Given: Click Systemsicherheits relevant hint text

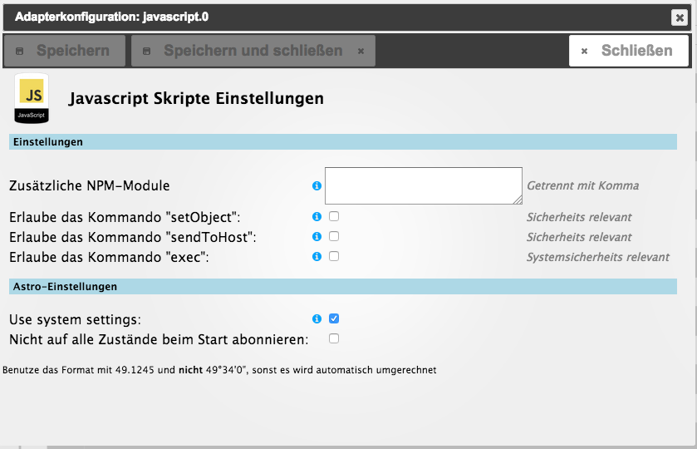Looking at the screenshot, I should coord(598,257).
